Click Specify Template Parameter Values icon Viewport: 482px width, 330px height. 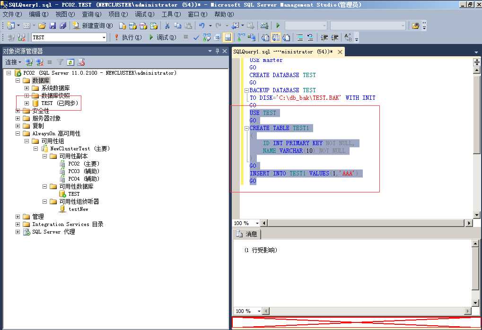[x=348, y=37]
